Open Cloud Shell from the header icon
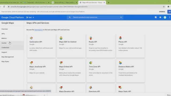 tap(156, 17)
